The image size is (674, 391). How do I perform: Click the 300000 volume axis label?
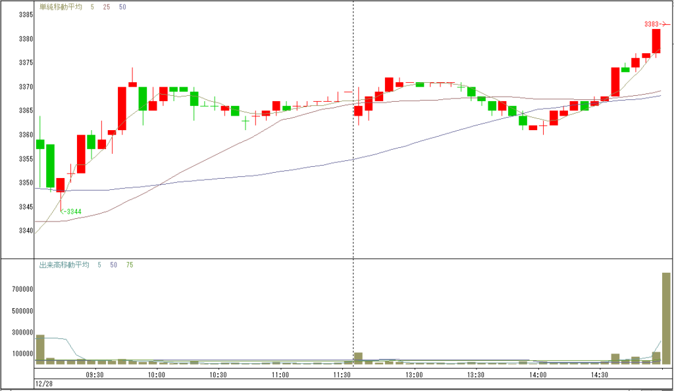tap(22, 333)
